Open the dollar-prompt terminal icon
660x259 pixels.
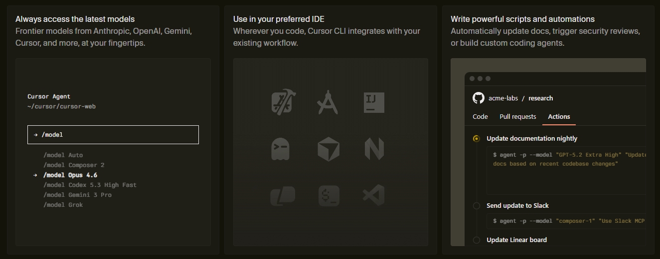(x=329, y=195)
